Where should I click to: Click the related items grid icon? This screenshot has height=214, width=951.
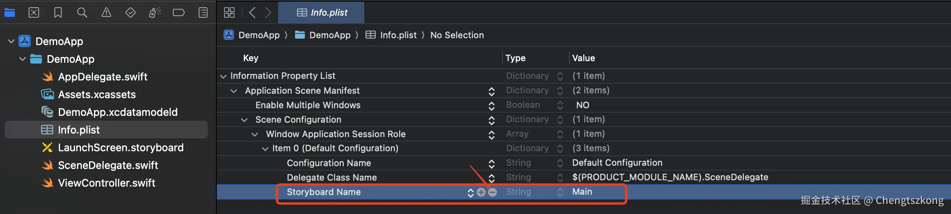tap(229, 13)
